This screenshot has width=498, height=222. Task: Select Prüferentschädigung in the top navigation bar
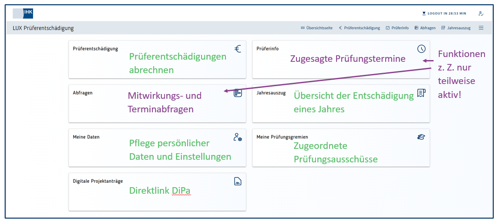(360, 28)
